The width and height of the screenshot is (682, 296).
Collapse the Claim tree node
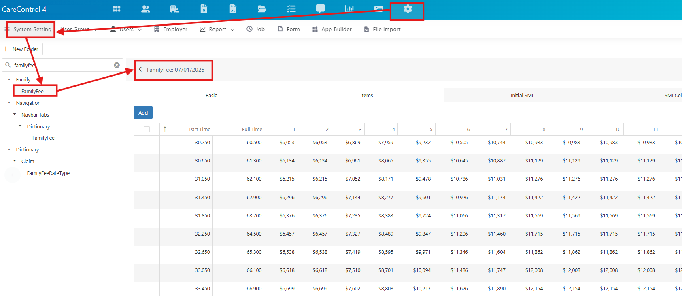(15, 161)
